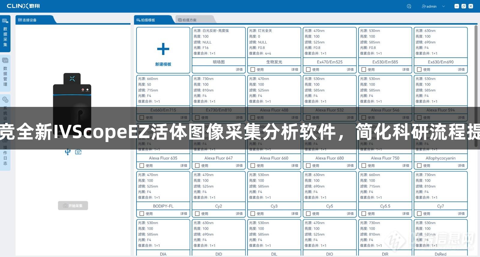Open 详情 for 明场图 template

click(239, 70)
